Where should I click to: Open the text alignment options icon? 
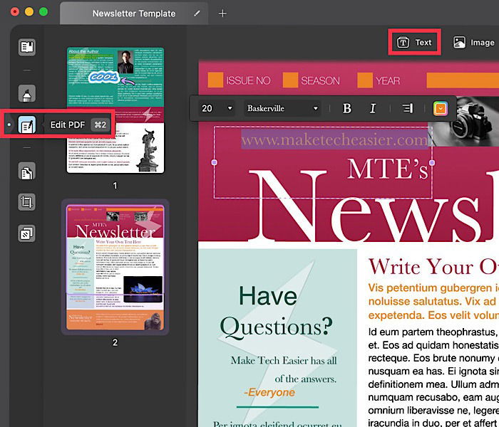pos(408,109)
